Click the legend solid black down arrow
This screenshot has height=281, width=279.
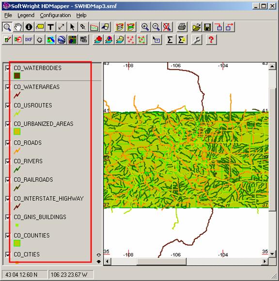point(99,262)
